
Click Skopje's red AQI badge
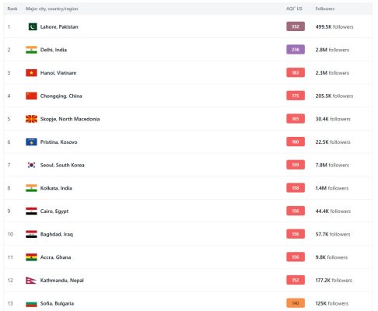click(x=296, y=119)
